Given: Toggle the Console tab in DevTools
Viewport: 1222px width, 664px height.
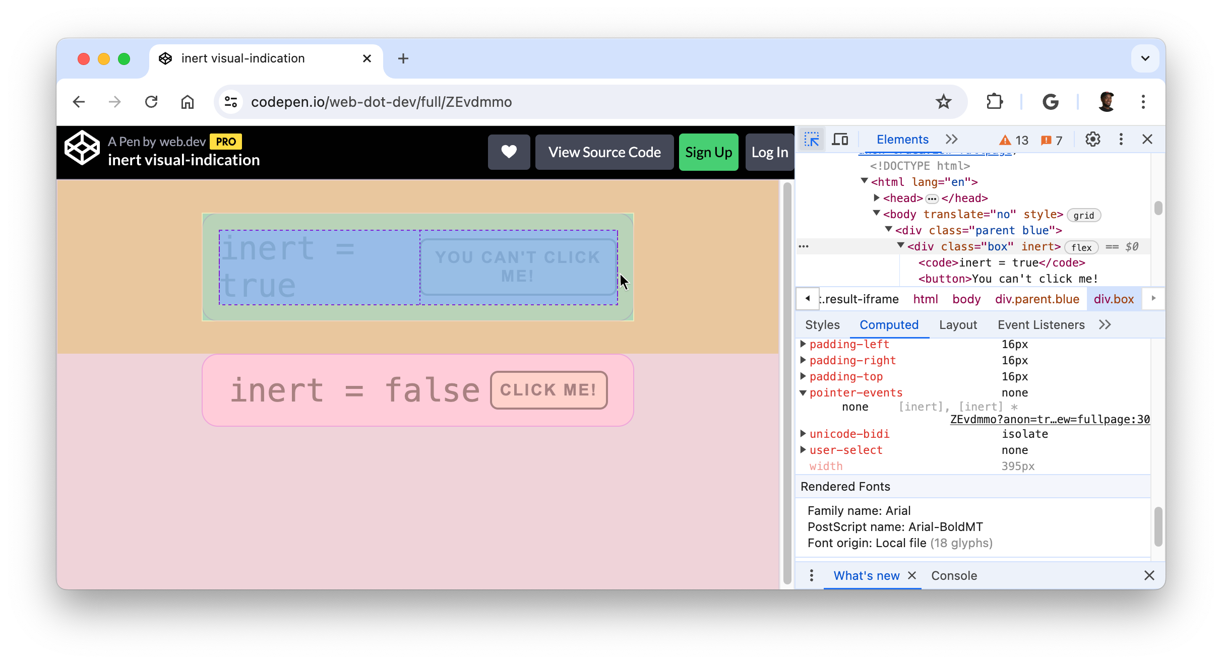Looking at the screenshot, I should click(954, 575).
